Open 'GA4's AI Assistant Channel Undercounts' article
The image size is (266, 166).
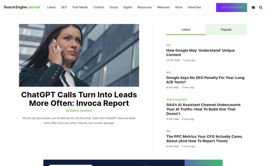(204, 109)
